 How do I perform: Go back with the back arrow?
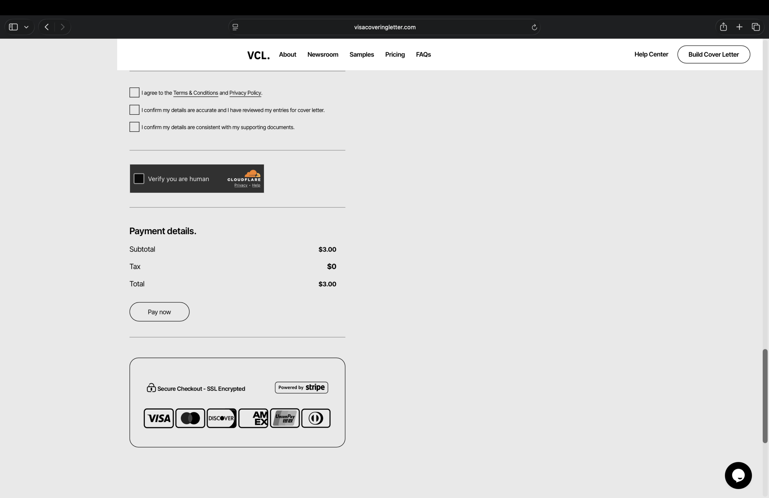pos(47,27)
